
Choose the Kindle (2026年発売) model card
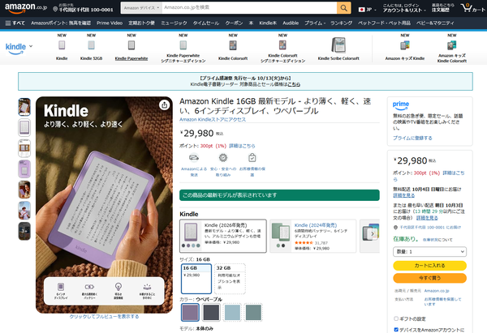coord(223,236)
